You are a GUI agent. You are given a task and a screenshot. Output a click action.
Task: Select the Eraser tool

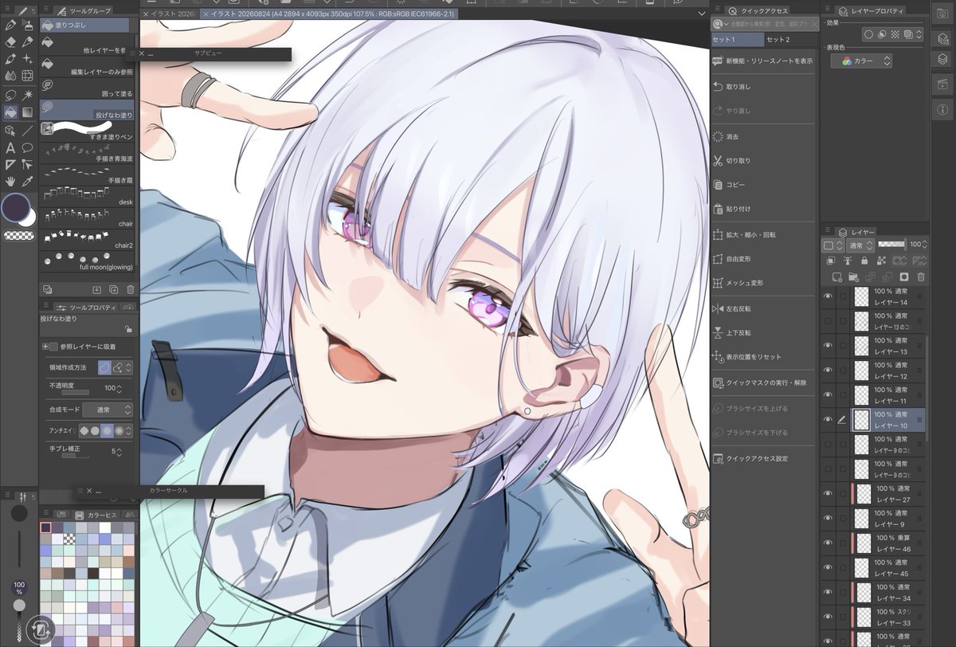pos(10,42)
